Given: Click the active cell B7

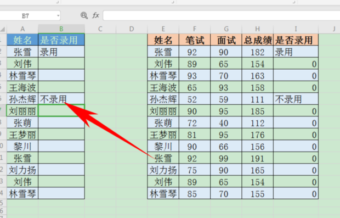Looking at the screenshot, I should (61, 111).
